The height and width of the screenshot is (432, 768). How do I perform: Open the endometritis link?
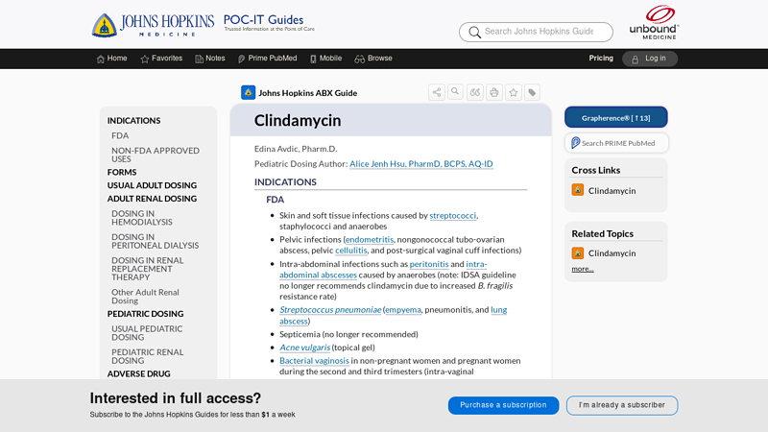click(x=370, y=239)
